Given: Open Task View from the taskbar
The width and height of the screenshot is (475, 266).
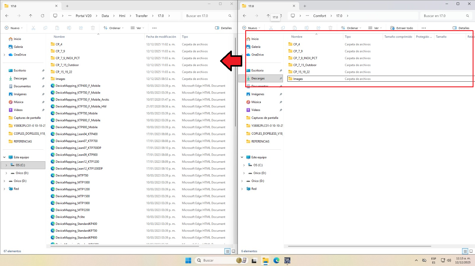Looking at the screenshot, I should pyautogui.click(x=254, y=260).
